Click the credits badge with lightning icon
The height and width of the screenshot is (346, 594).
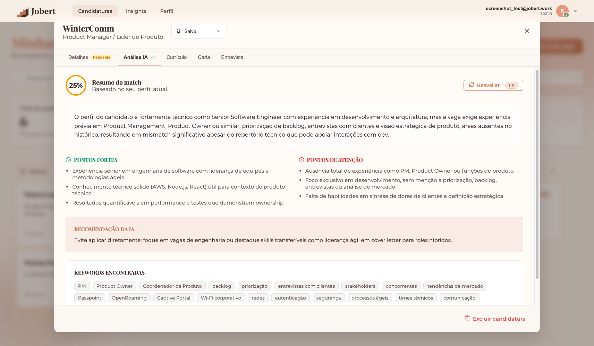pyautogui.click(x=511, y=85)
